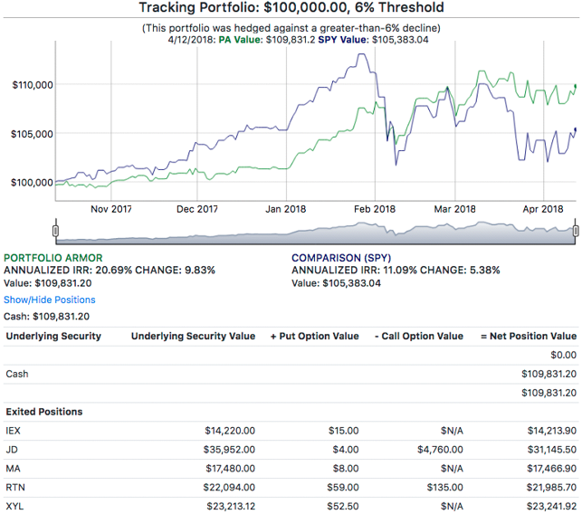Click the right handle of the chart range slider

(575, 232)
